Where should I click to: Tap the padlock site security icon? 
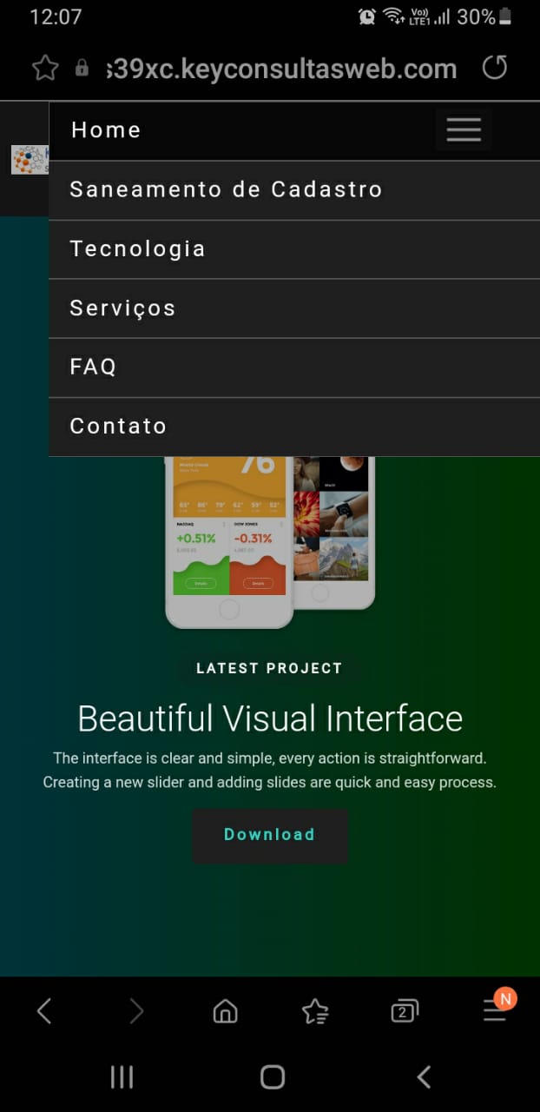point(82,69)
